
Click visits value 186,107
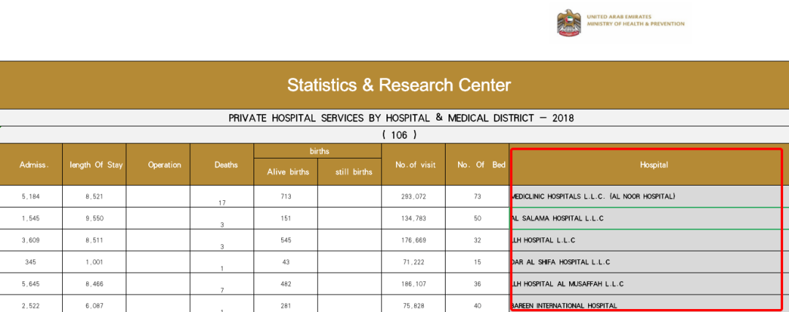[x=413, y=284]
